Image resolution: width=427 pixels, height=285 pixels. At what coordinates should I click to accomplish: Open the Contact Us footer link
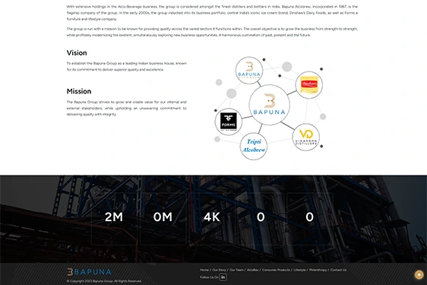(x=338, y=270)
